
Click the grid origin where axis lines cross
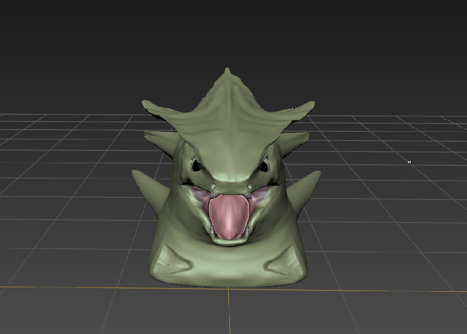coord(229,289)
